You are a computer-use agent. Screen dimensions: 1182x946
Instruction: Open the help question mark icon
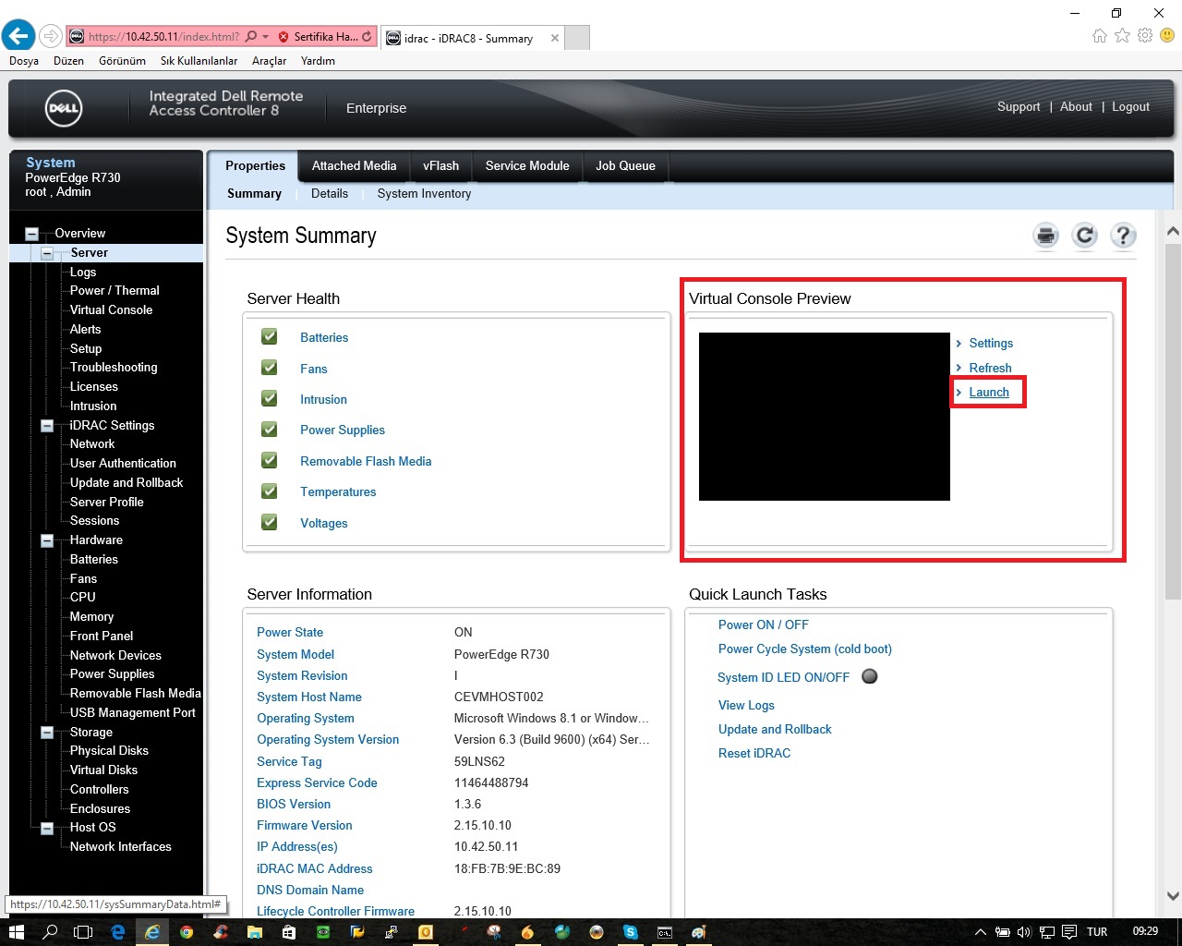point(1123,236)
